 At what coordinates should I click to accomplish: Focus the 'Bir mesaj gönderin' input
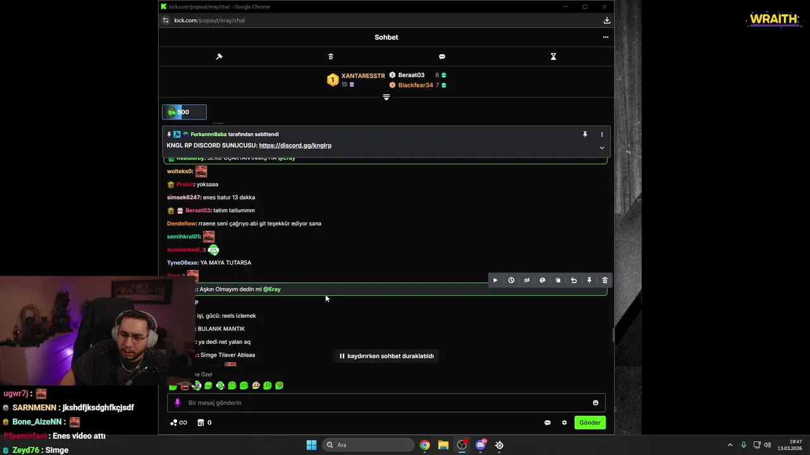pos(386,403)
